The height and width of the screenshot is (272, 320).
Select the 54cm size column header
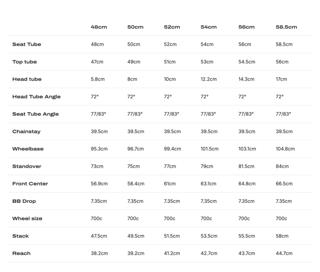coord(209,27)
